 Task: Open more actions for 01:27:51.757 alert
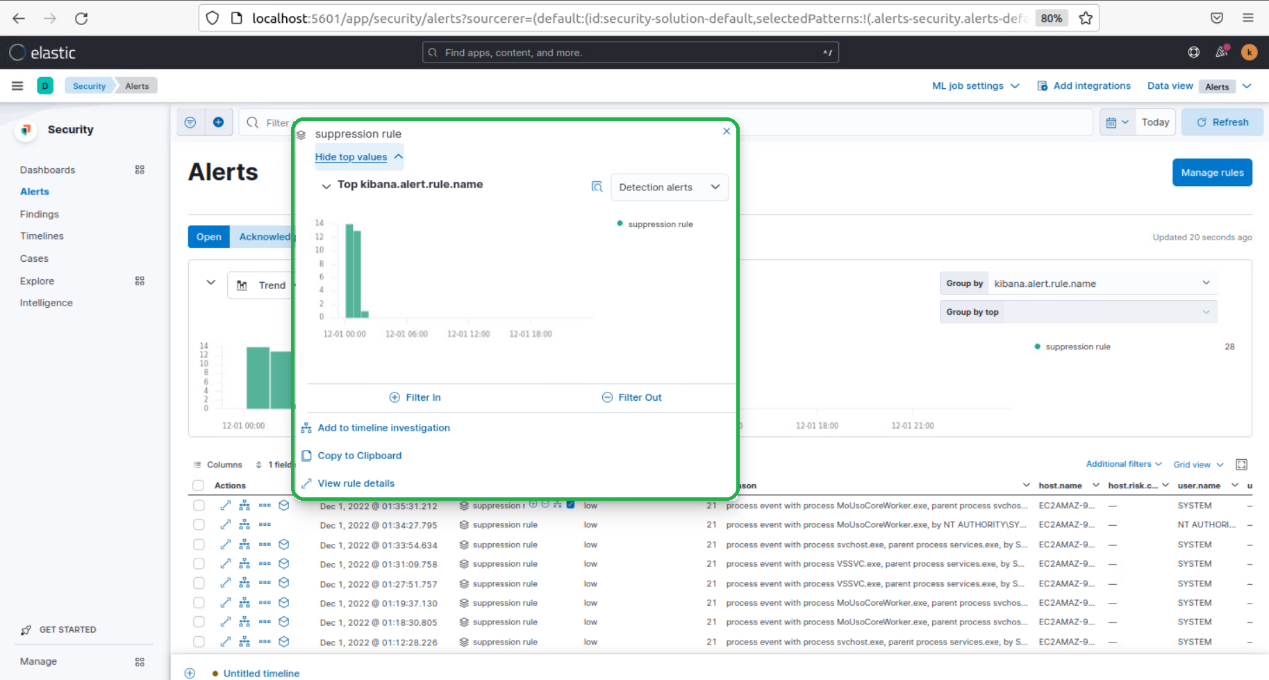coord(265,583)
